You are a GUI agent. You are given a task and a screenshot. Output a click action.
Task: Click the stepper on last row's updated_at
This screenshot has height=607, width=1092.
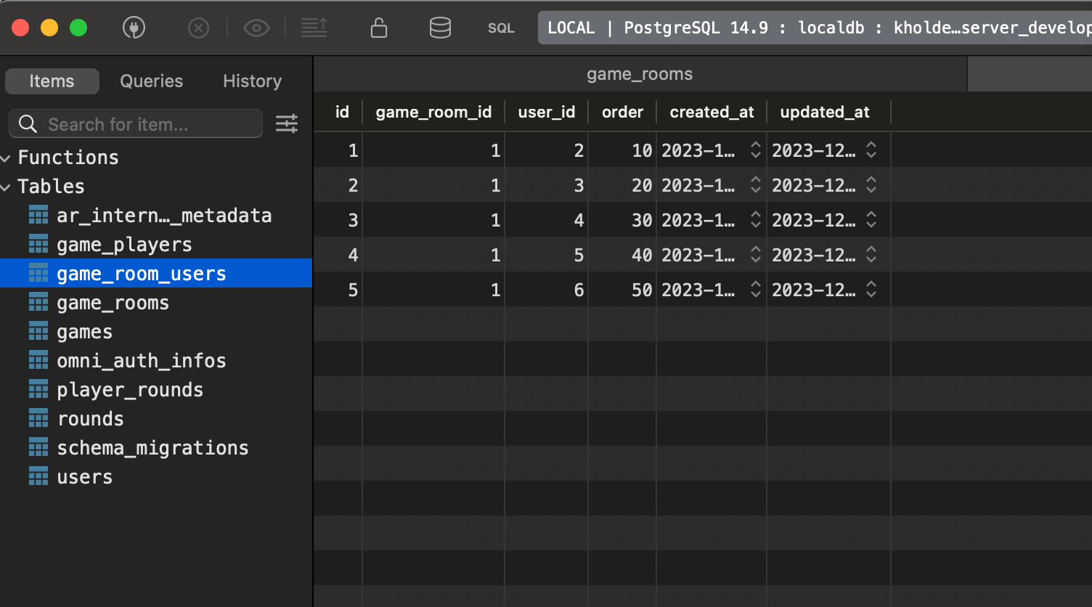[871, 290]
